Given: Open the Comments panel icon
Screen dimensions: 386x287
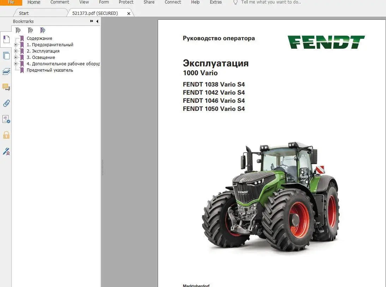Looking at the screenshot, I should pyautogui.click(x=6, y=87).
